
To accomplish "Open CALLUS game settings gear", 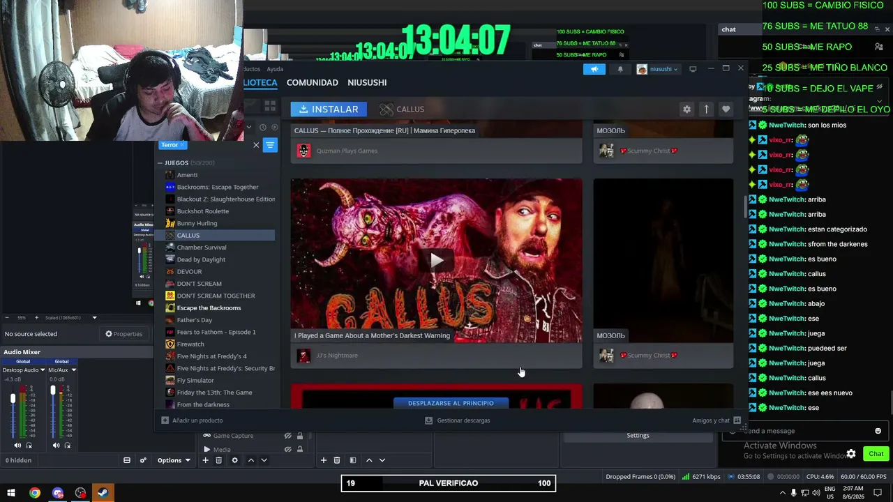I will [x=686, y=109].
